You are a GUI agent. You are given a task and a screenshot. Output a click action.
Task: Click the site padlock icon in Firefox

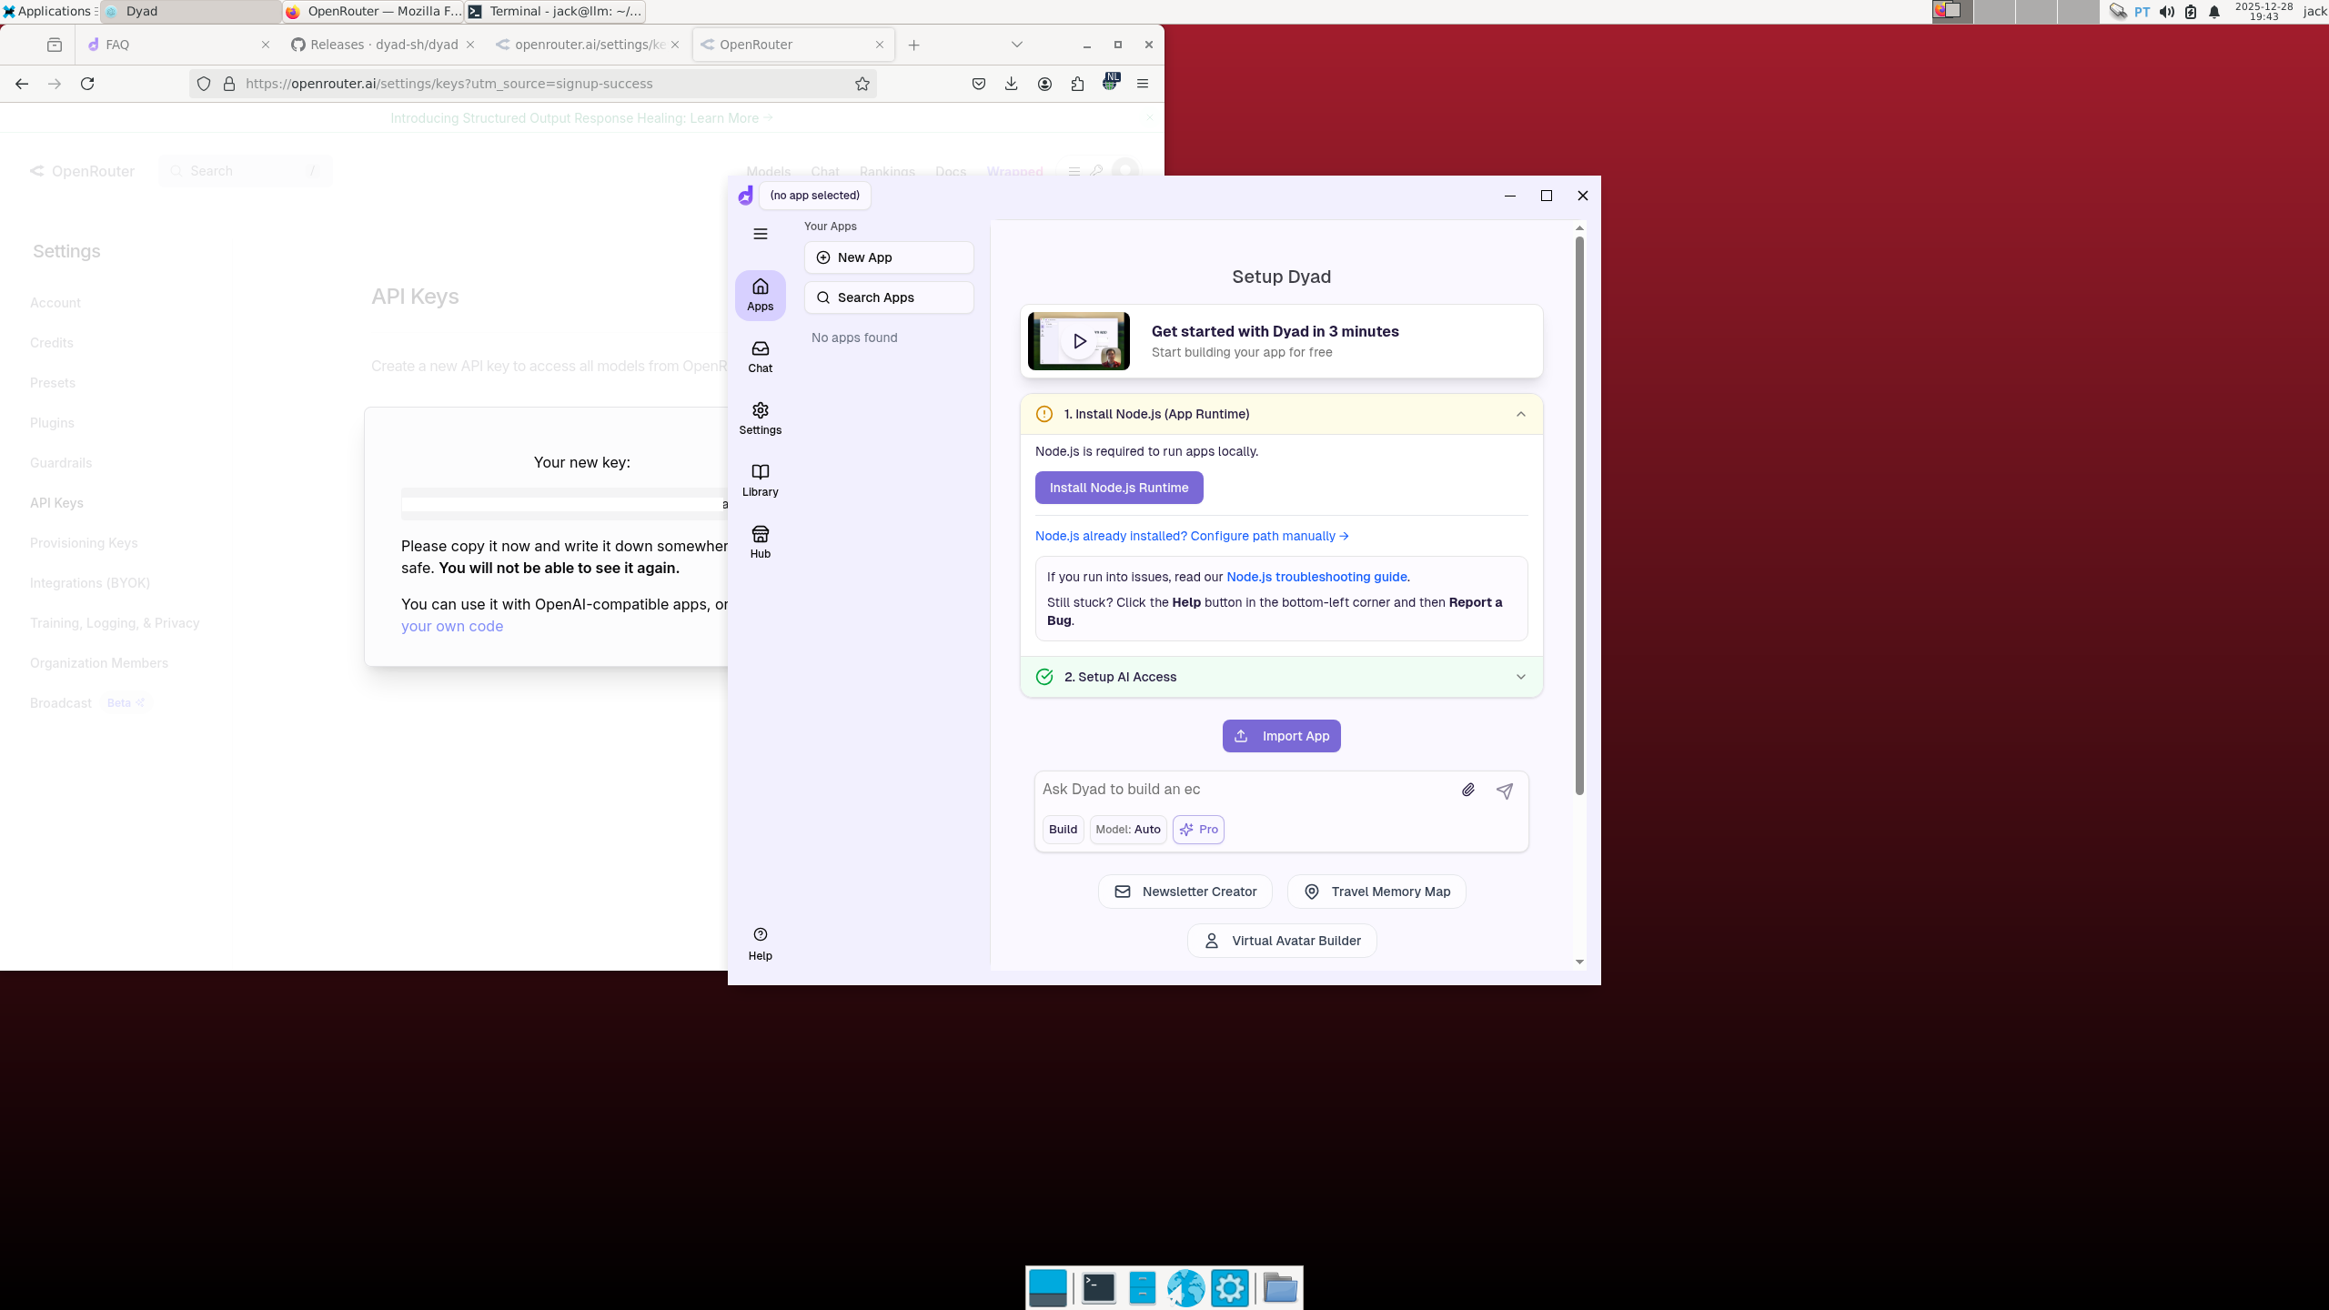tap(229, 84)
